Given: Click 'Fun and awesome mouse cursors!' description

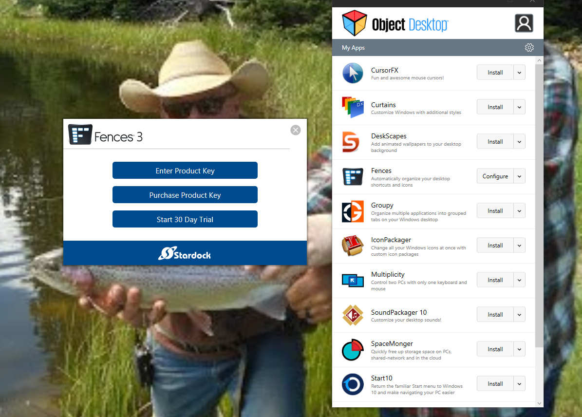Looking at the screenshot, I should pos(407,78).
